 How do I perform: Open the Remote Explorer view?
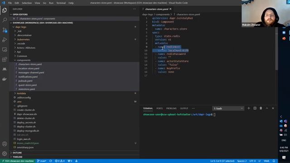coord(5,49)
